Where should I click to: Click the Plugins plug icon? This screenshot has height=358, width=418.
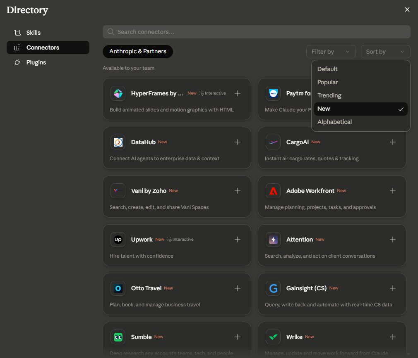coord(17,62)
